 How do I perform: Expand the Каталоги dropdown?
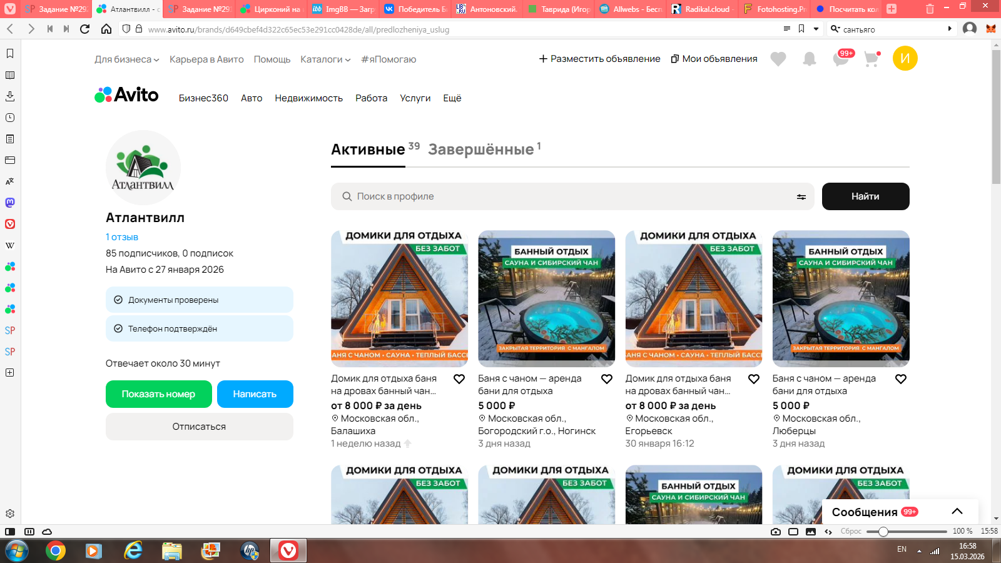(325, 59)
